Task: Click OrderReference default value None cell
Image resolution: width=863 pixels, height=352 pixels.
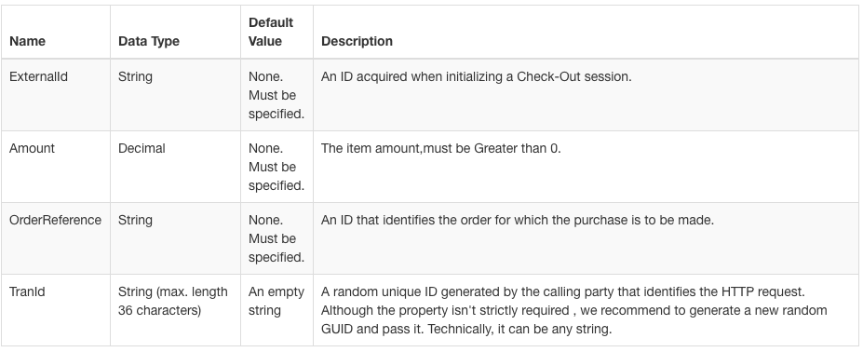Action: click(276, 238)
